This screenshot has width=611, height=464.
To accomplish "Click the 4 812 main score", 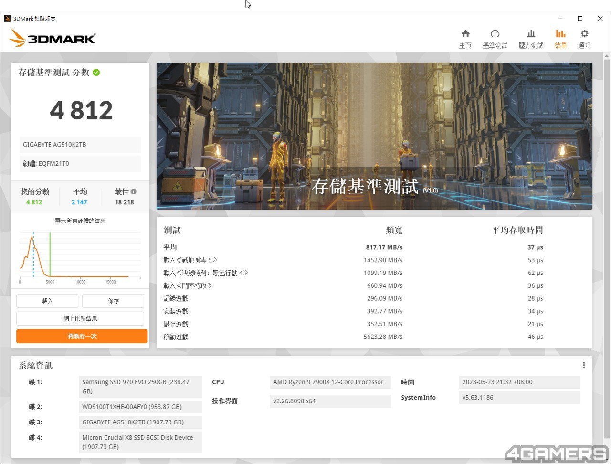I will click(81, 110).
